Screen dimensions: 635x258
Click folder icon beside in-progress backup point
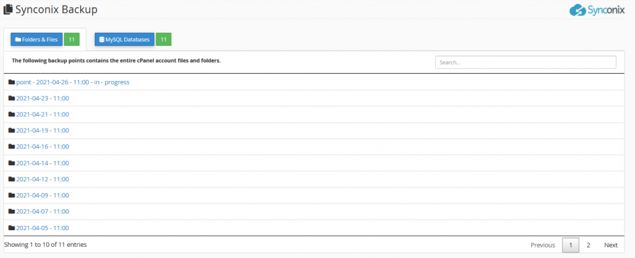[x=12, y=82]
